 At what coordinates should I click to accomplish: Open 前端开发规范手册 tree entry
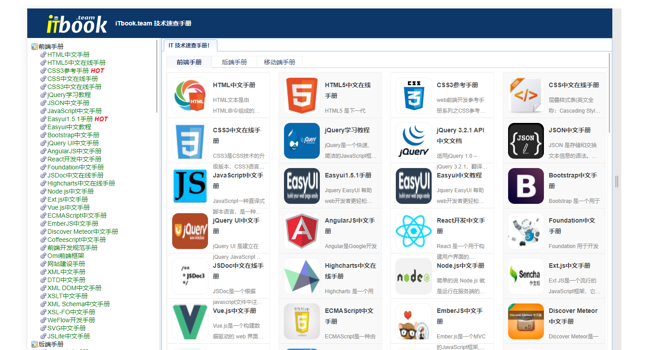(x=72, y=248)
